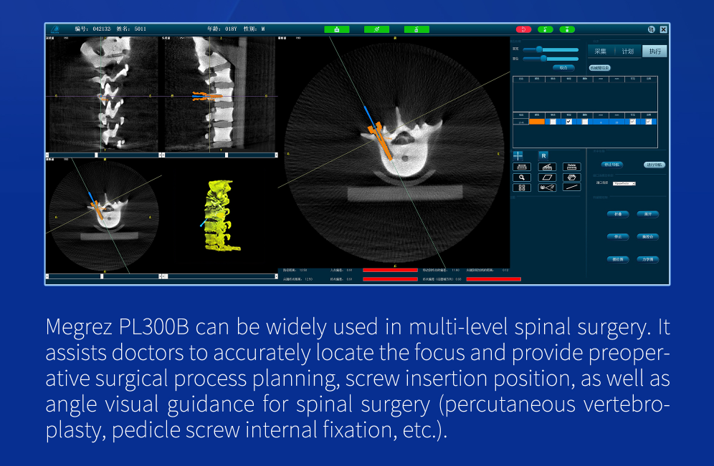
Task: Click the slice scrollbar under top-left sagittal view
Action: tap(104, 155)
